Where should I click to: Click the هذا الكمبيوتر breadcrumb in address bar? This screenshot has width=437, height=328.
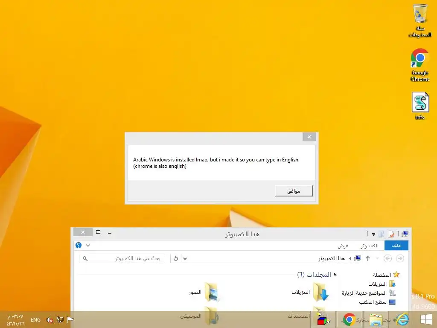[x=332, y=258]
